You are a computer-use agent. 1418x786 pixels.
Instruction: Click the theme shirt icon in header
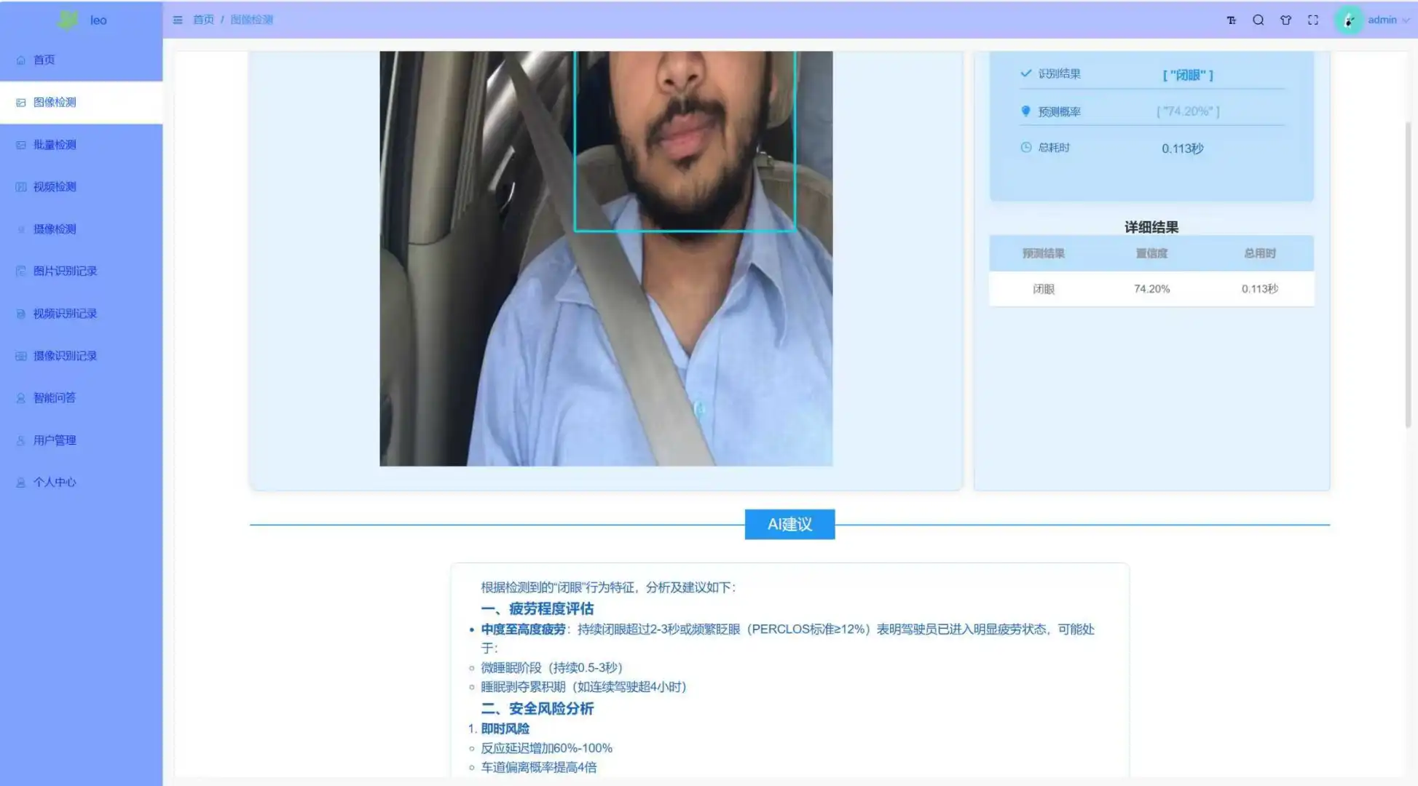[x=1285, y=20]
